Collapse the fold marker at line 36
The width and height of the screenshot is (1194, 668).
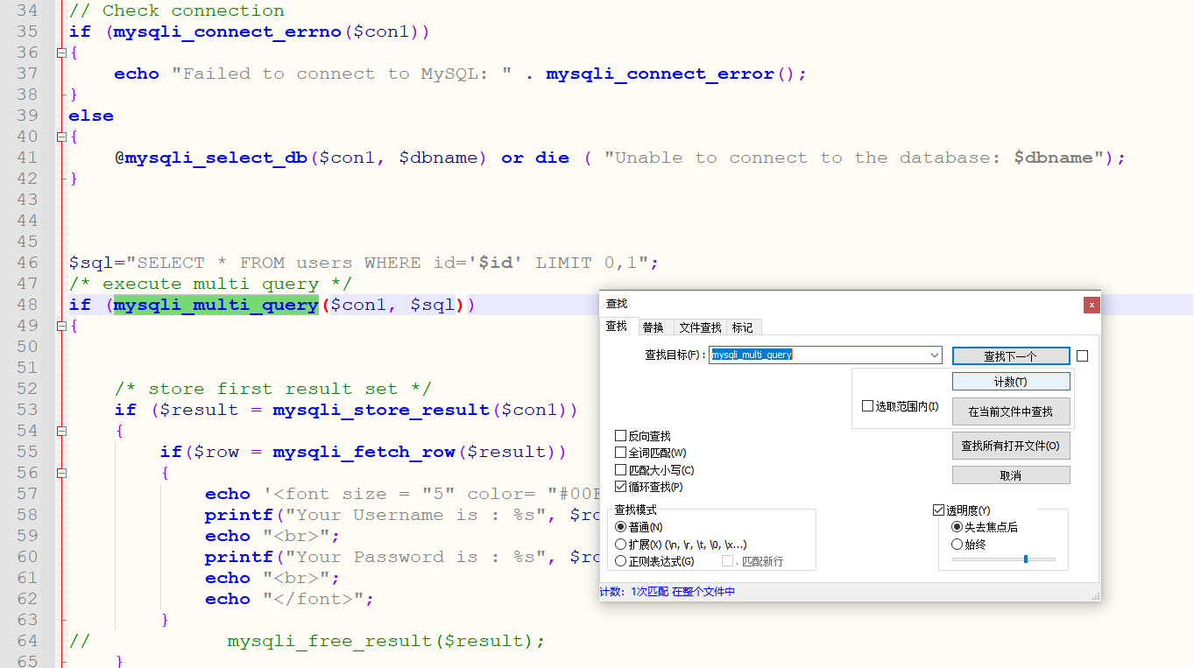(x=61, y=53)
